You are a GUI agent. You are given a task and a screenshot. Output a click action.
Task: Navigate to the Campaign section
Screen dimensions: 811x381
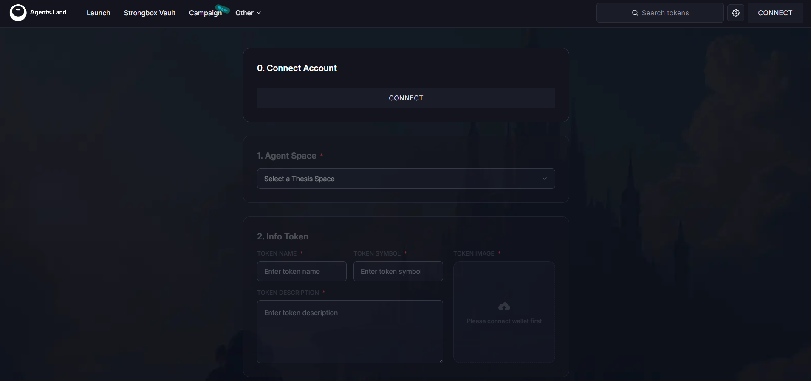click(x=205, y=14)
